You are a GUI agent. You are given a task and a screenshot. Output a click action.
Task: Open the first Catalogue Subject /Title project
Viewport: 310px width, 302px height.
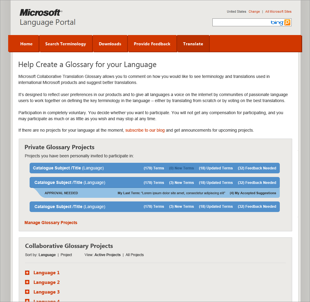tap(68, 168)
